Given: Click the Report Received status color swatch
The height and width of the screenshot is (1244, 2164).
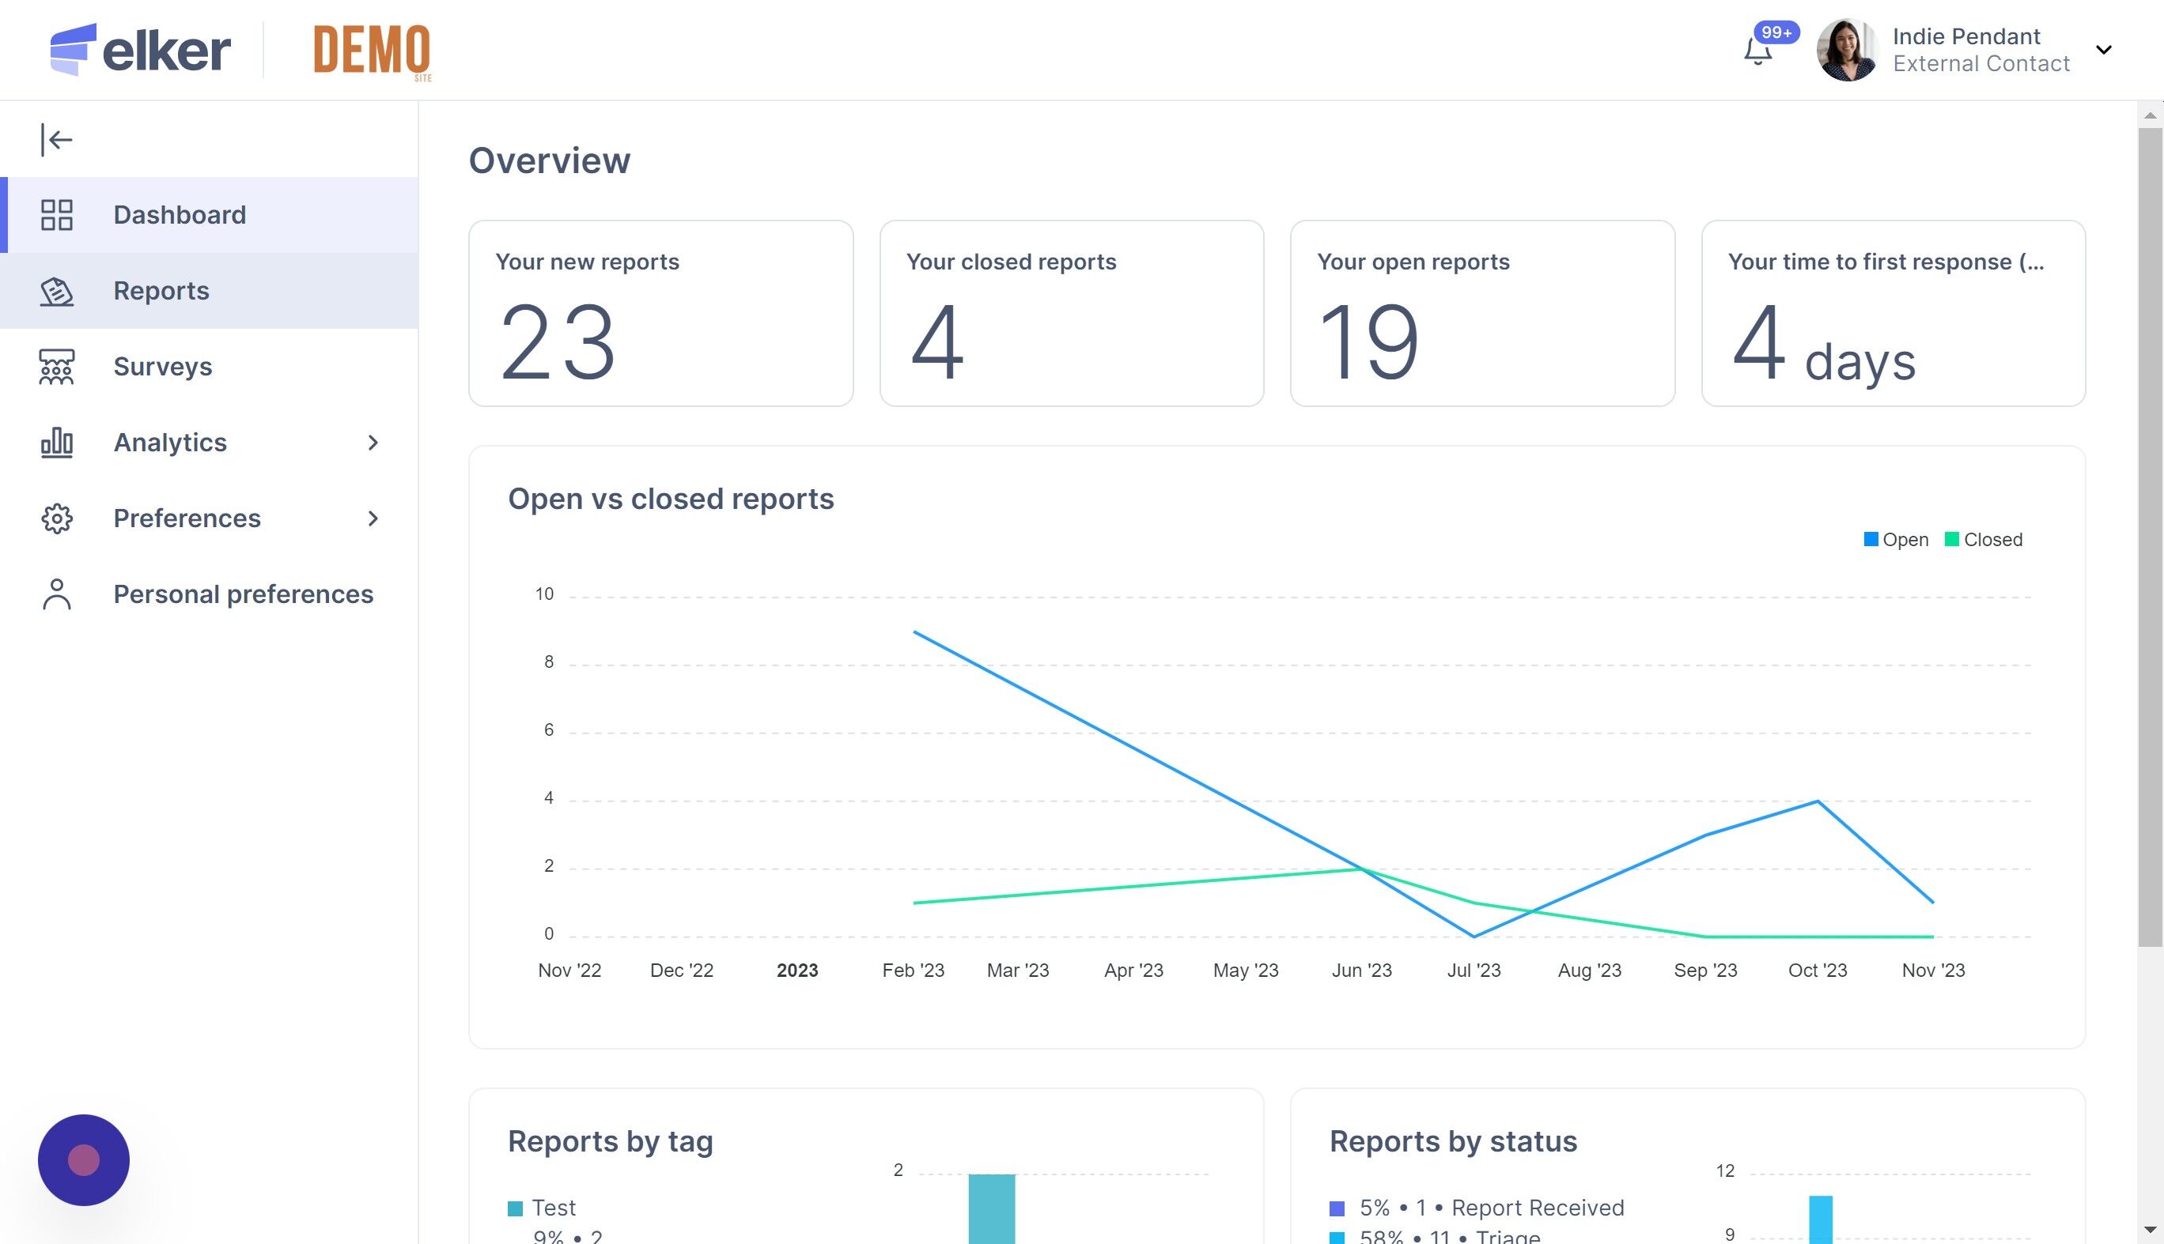Looking at the screenshot, I should 1337,1209.
